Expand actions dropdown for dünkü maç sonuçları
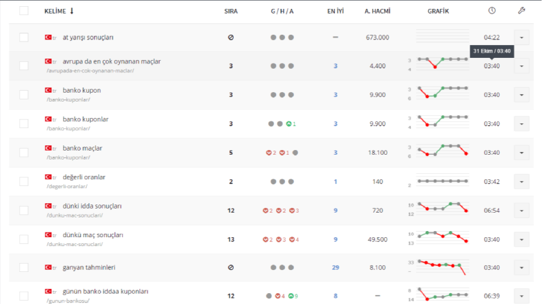 [x=521, y=239]
